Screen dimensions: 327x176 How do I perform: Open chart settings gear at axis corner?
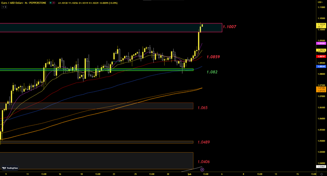tap(322, 174)
